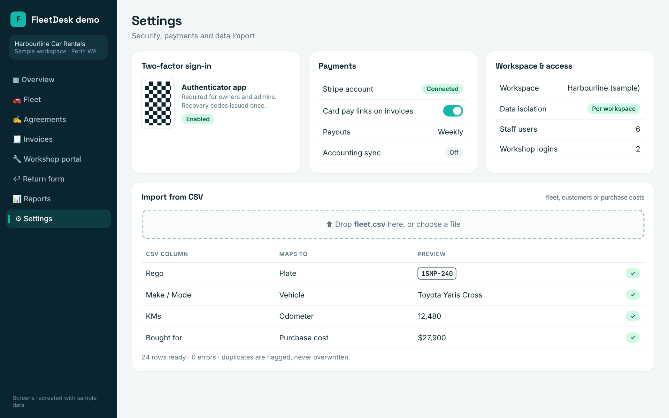This screenshot has height=418, width=669.
Task: Click the 12,480 odometer preview value
Action: coord(429,316)
